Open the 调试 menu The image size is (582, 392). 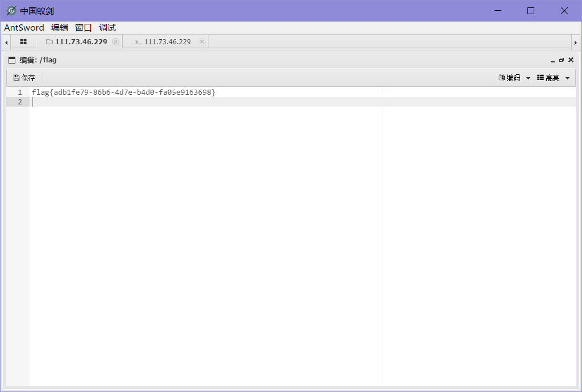[107, 28]
